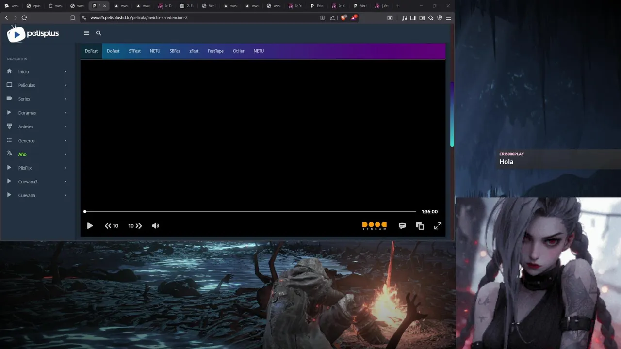
Task: Click the DoodStream logo in the player
Action: [375, 226]
